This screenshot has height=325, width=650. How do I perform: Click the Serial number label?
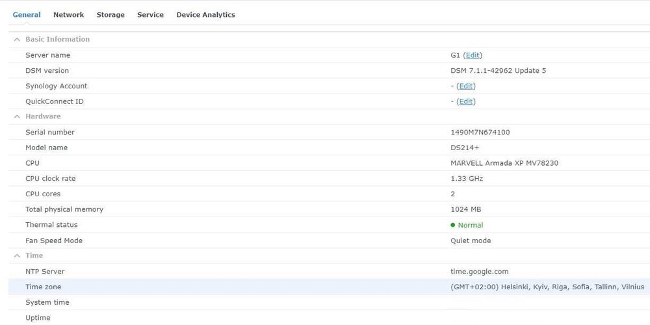click(50, 133)
